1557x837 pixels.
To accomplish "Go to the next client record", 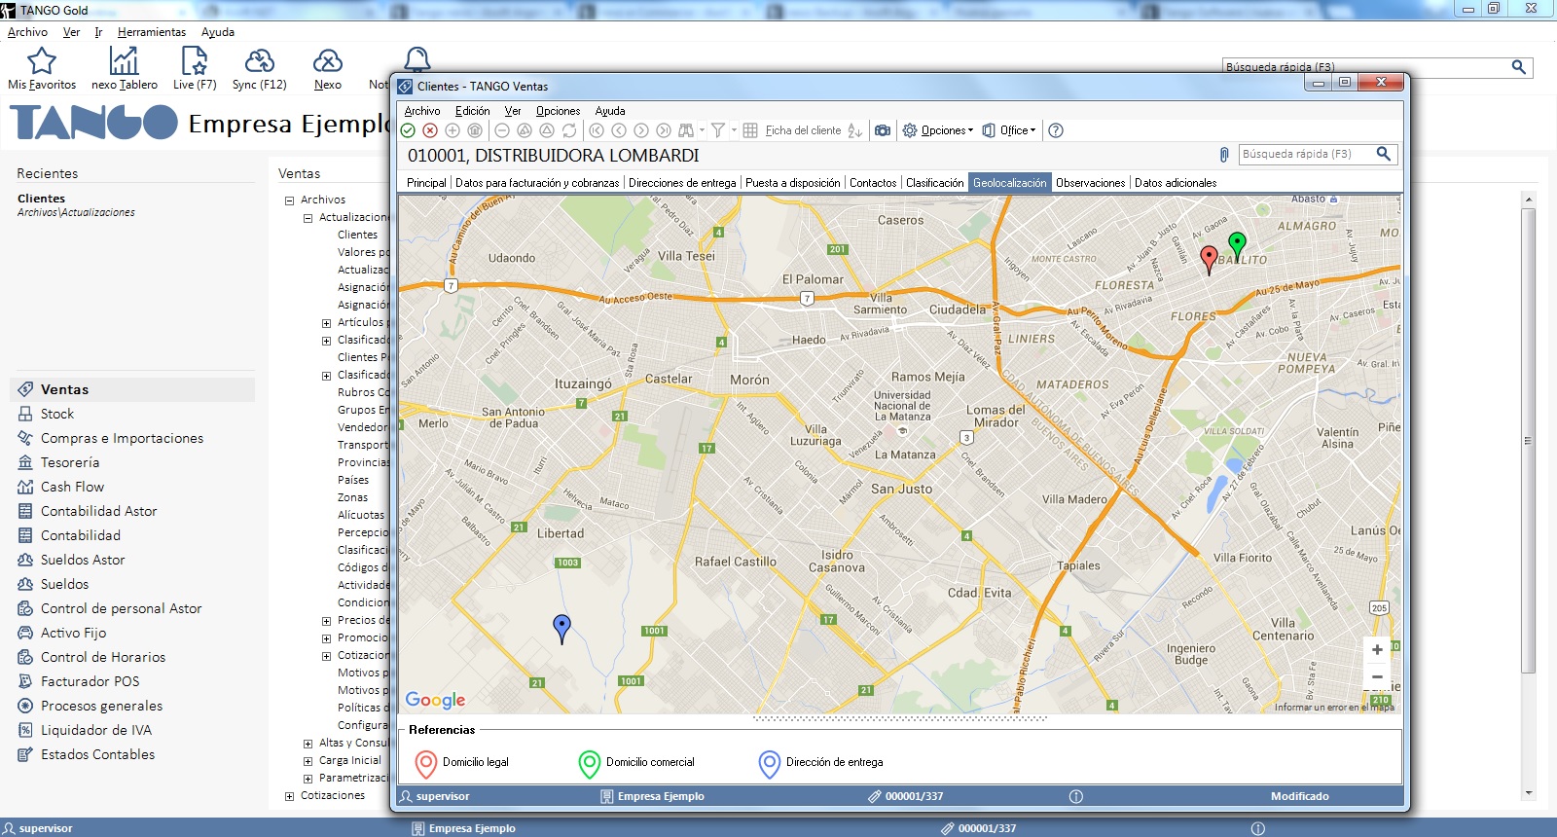I will point(641,130).
